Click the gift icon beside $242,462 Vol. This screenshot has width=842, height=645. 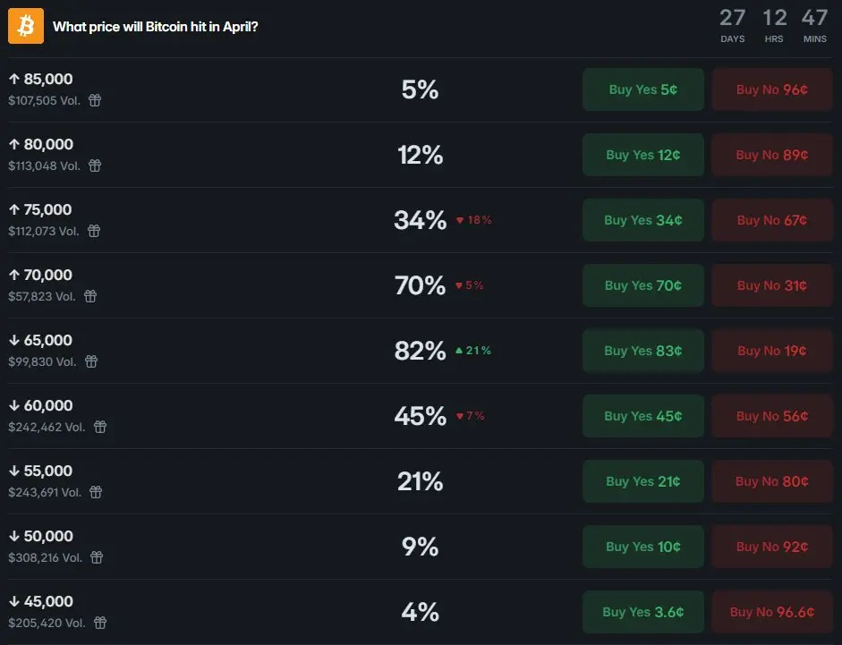click(x=100, y=427)
